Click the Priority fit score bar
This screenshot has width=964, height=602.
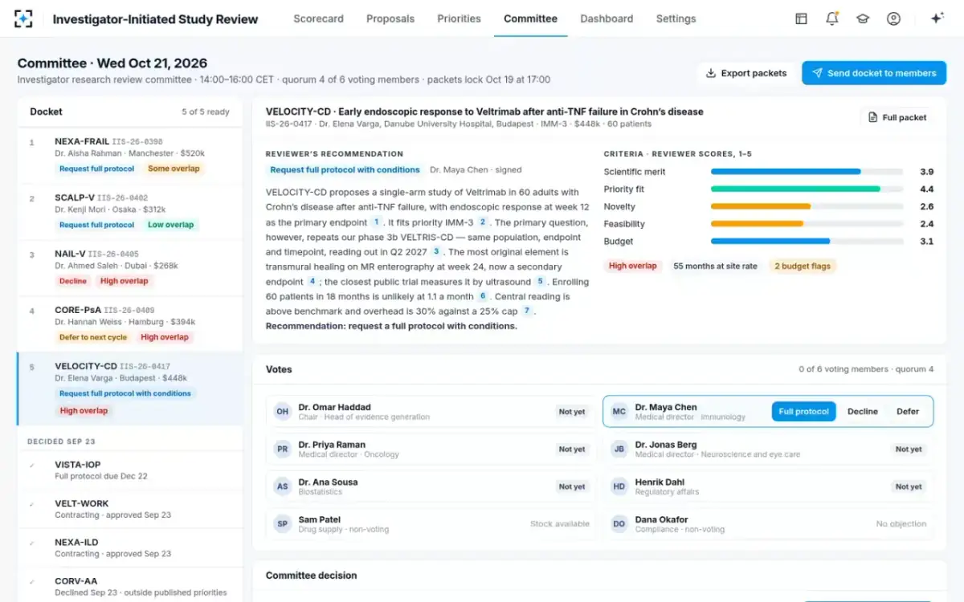pos(807,189)
